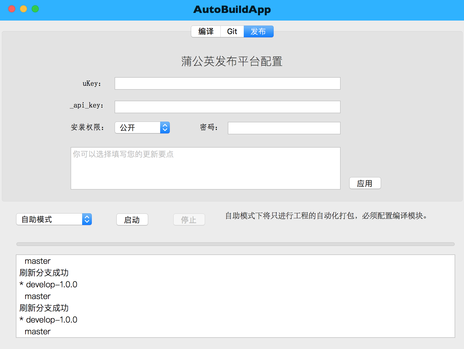The width and height of the screenshot is (464, 349).
Task: Click the 蒲公英发布平台配置 heading
Action: [x=232, y=61]
